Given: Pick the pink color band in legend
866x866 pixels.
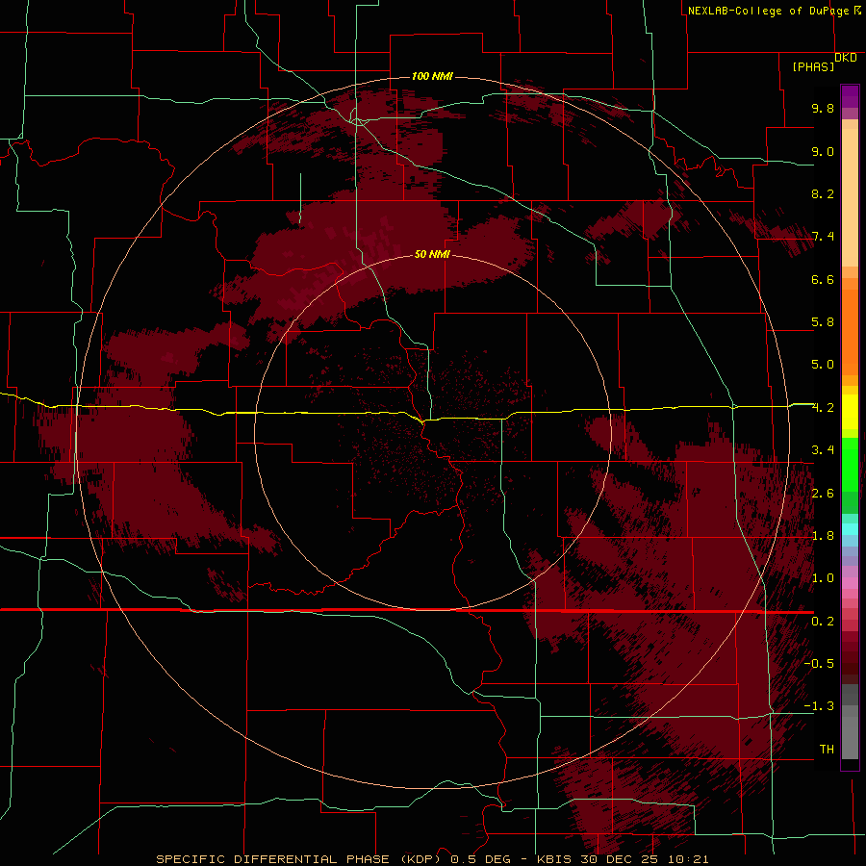Looking at the screenshot, I should click(850, 583).
